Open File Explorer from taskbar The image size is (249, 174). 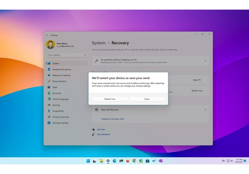click(x=101, y=161)
